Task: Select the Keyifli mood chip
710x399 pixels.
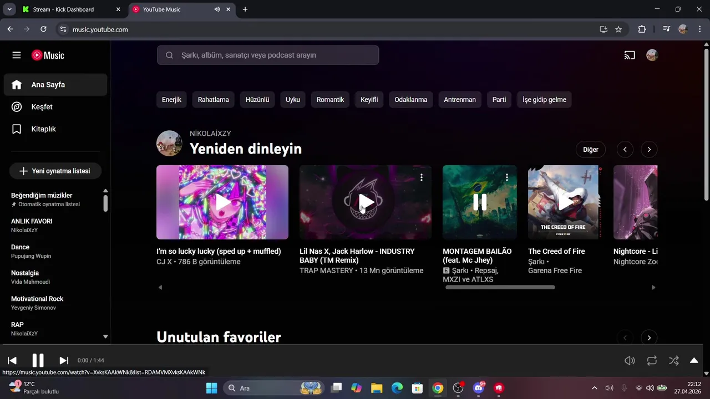Action: [369, 100]
